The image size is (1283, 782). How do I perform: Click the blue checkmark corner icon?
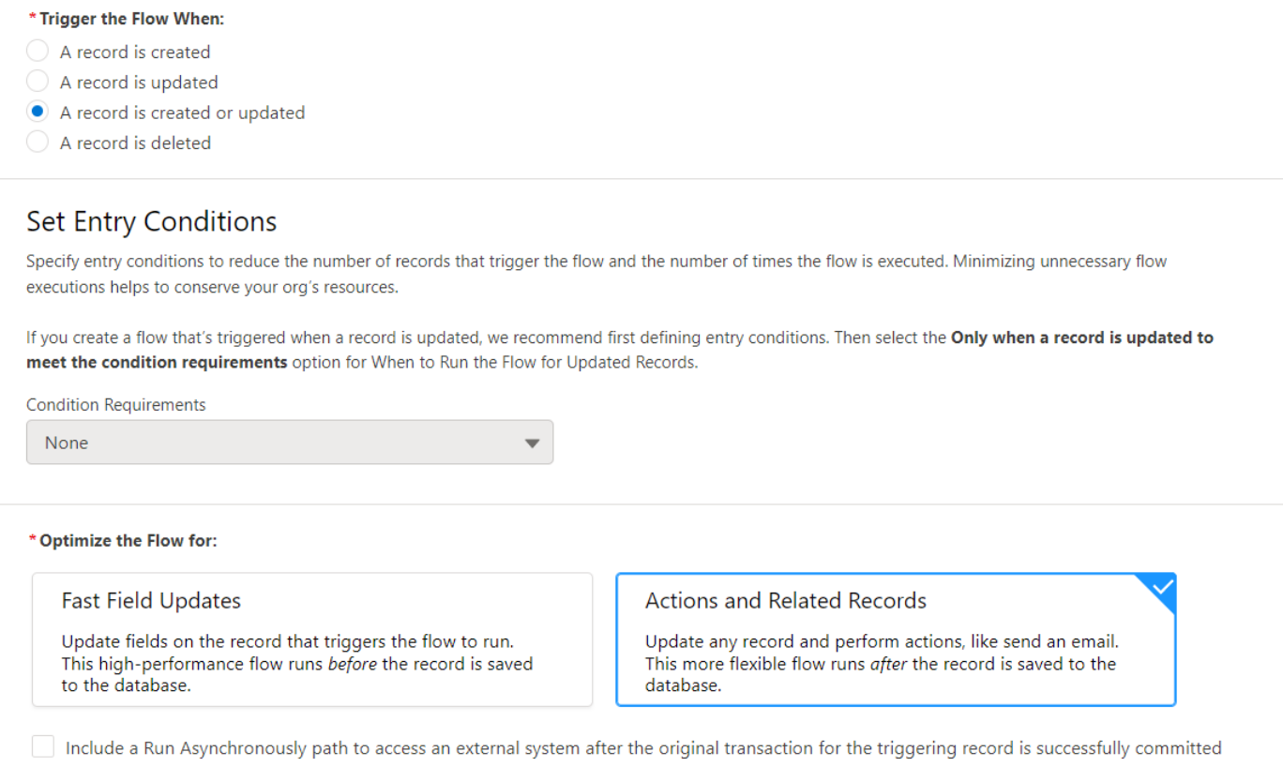[x=1162, y=587]
